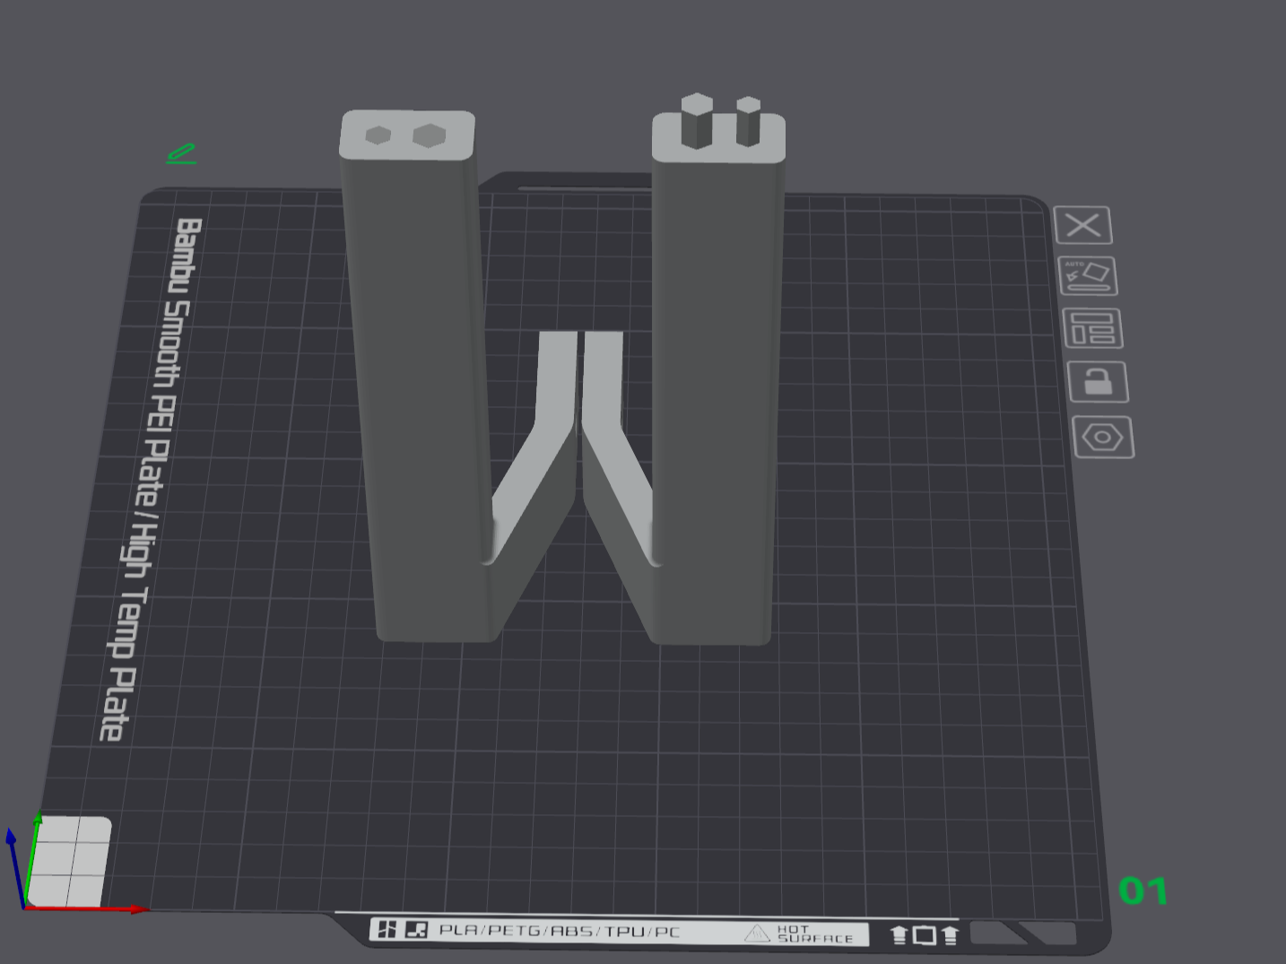This screenshot has height=964, width=1286.
Task: Click the arrange objects plate icon
Action: click(1093, 328)
